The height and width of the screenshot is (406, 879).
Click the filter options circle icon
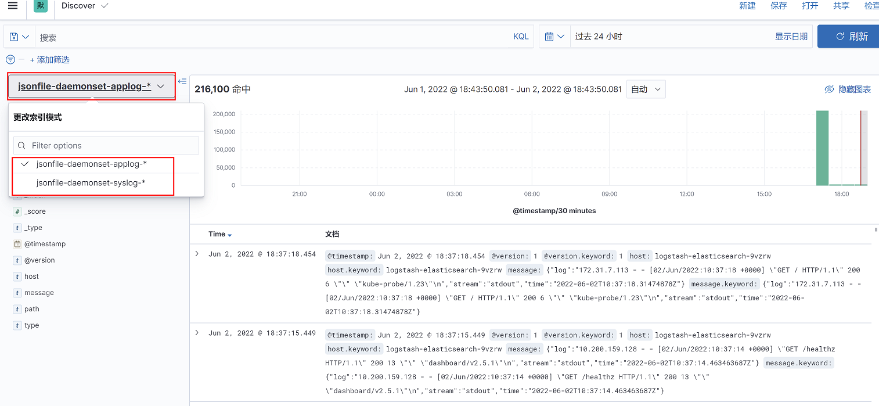pyautogui.click(x=10, y=60)
